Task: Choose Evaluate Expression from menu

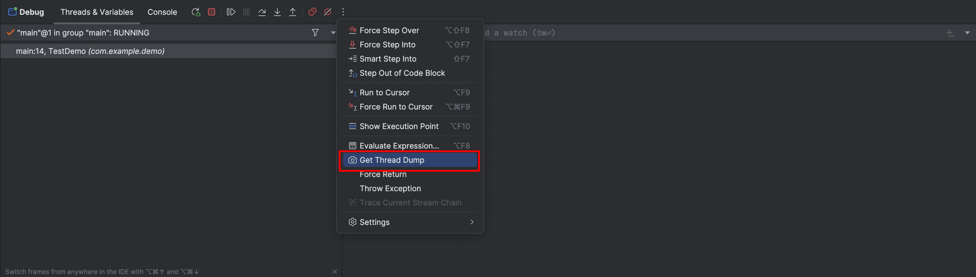Action: [399, 146]
